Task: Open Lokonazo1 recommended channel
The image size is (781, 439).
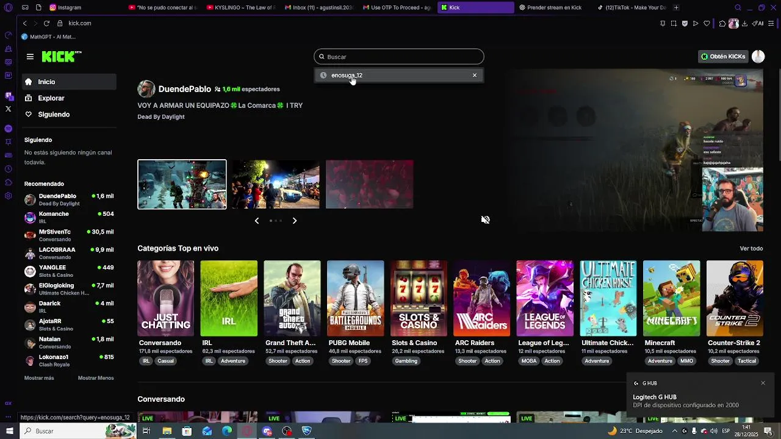Action: tap(69, 360)
